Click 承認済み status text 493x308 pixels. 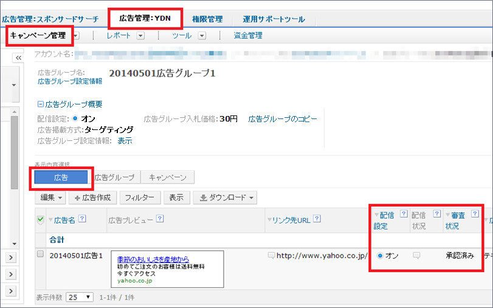[x=460, y=256]
